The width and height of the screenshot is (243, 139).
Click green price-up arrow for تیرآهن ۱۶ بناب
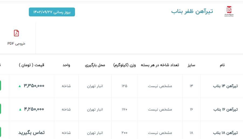click(x=20, y=109)
